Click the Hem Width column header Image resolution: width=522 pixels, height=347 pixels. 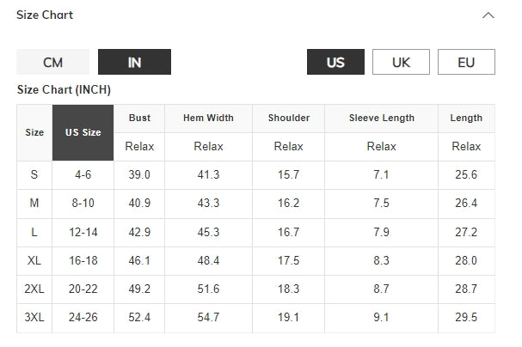[x=208, y=119]
